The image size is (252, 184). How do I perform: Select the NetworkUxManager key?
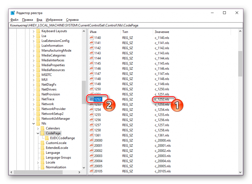coord(56,118)
